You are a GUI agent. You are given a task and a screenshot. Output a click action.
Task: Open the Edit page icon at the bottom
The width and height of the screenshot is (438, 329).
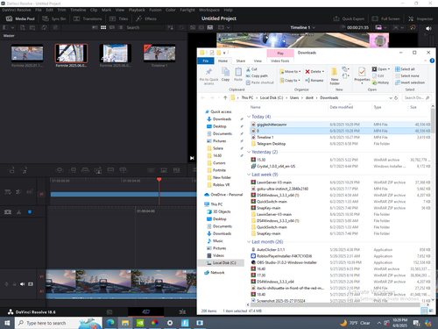182,311
